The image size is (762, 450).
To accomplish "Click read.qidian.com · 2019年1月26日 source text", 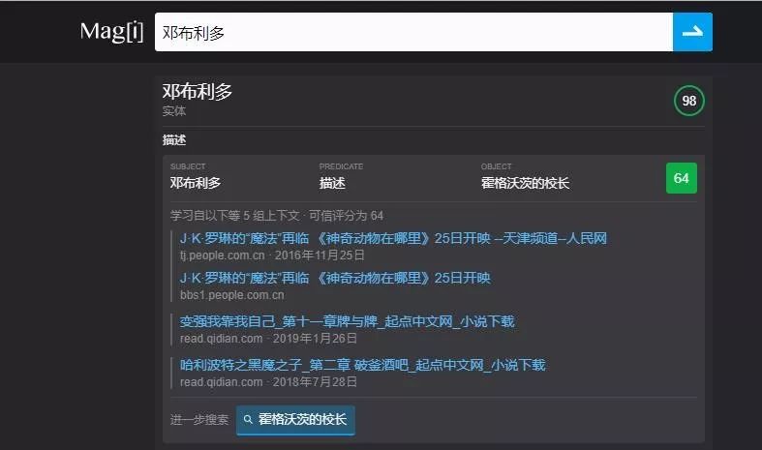I will pos(268,339).
